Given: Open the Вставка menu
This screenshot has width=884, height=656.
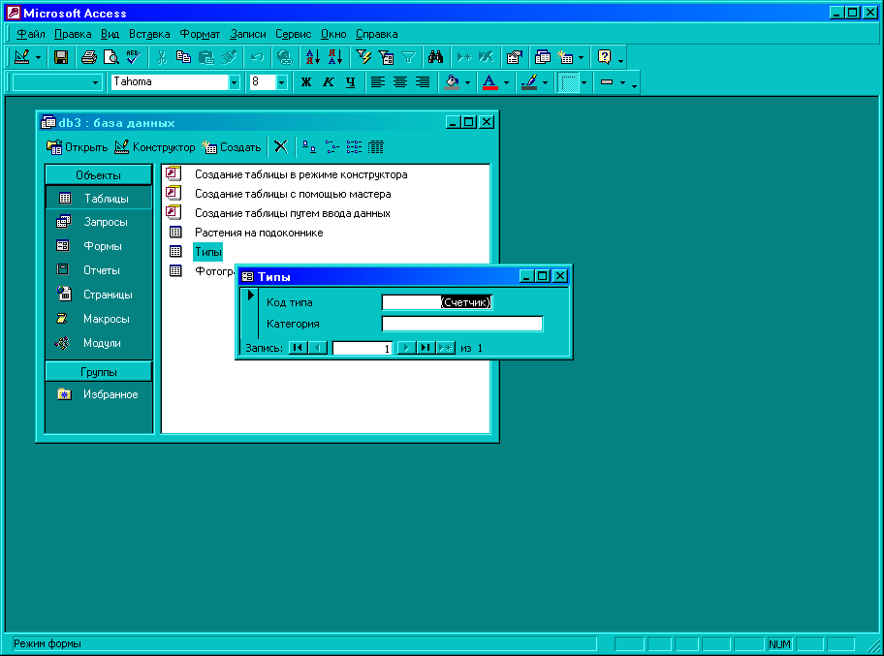Looking at the screenshot, I should point(149,34).
